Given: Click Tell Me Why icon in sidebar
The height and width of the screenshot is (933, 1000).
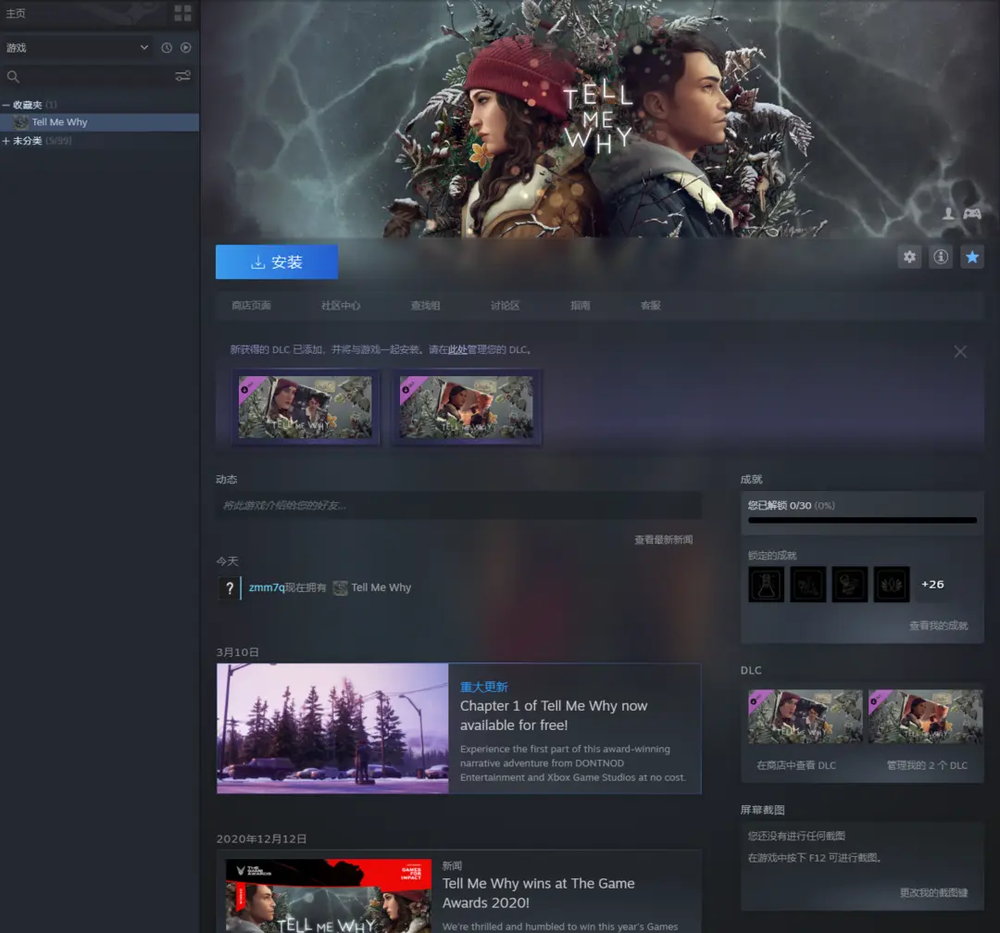Looking at the screenshot, I should click(21, 122).
